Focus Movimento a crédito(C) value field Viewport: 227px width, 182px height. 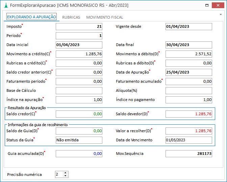tap(79, 54)
